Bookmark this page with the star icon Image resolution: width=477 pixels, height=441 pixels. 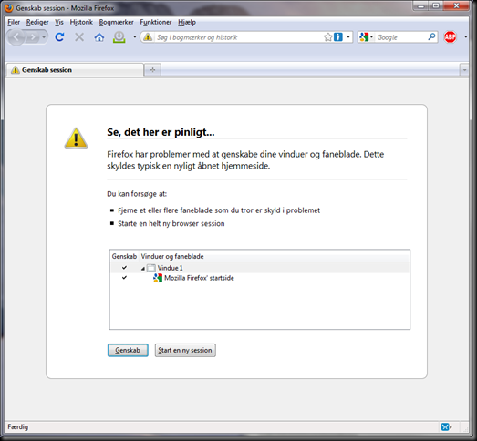tap(327, 37)
